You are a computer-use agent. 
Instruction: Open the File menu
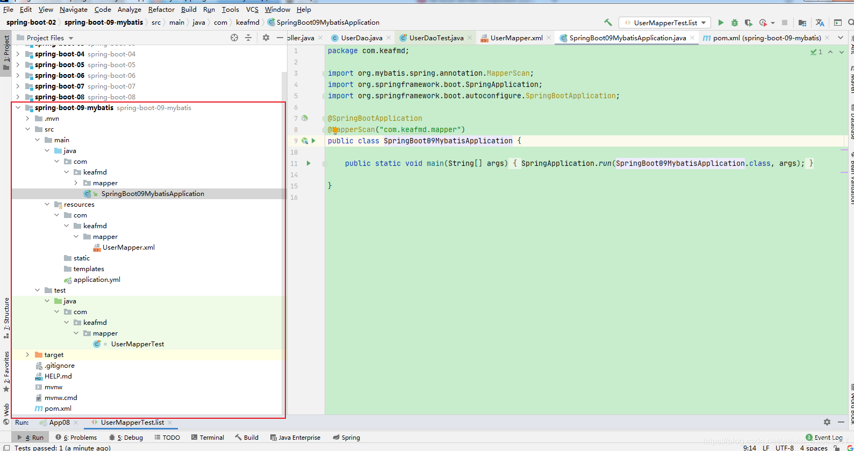[x=8, y=9]
